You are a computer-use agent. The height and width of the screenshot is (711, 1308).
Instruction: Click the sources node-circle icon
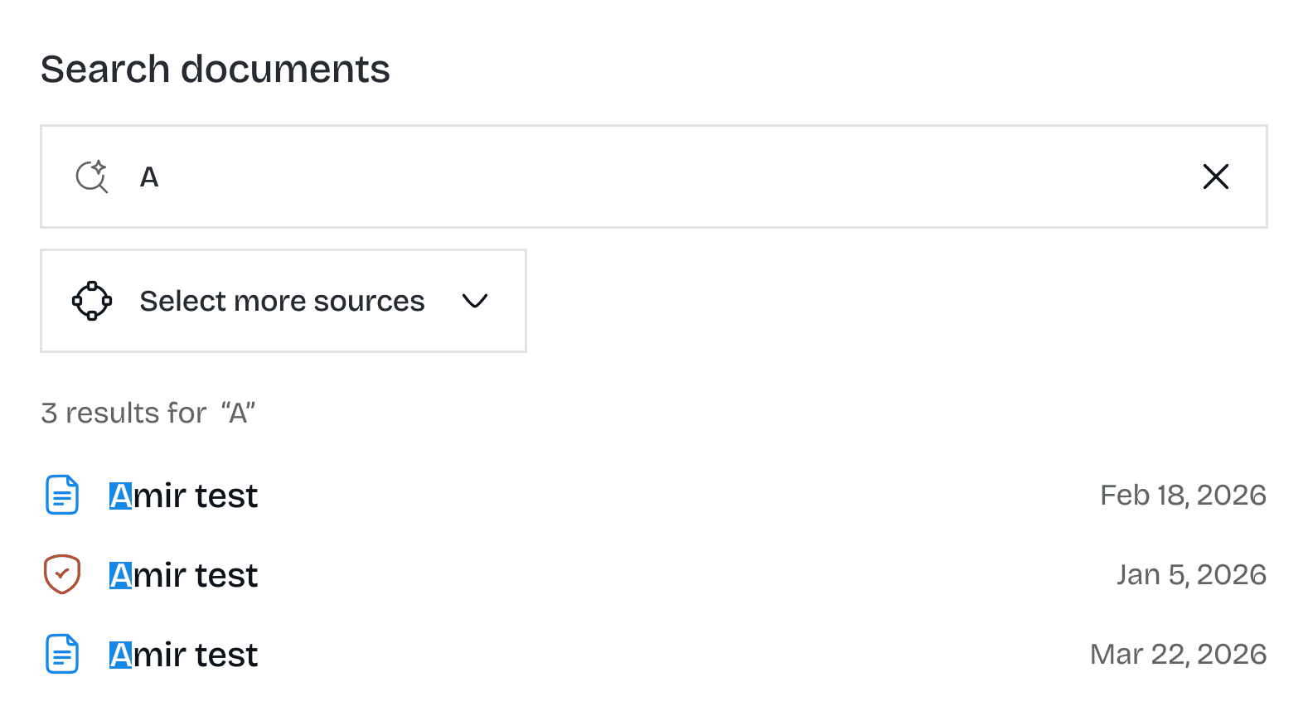[92, 301]
